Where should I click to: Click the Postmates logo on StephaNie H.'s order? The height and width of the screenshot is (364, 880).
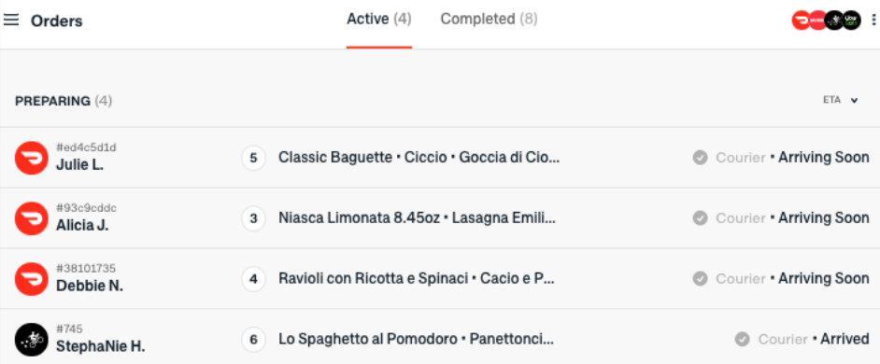coord(32,340)
